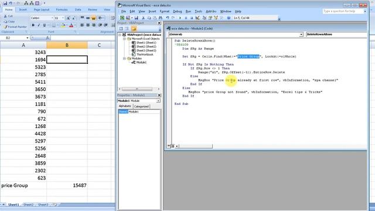The image size is (375, 211).
Task: Toggle Bold in Excel ribbon
Action: point(33,25)
